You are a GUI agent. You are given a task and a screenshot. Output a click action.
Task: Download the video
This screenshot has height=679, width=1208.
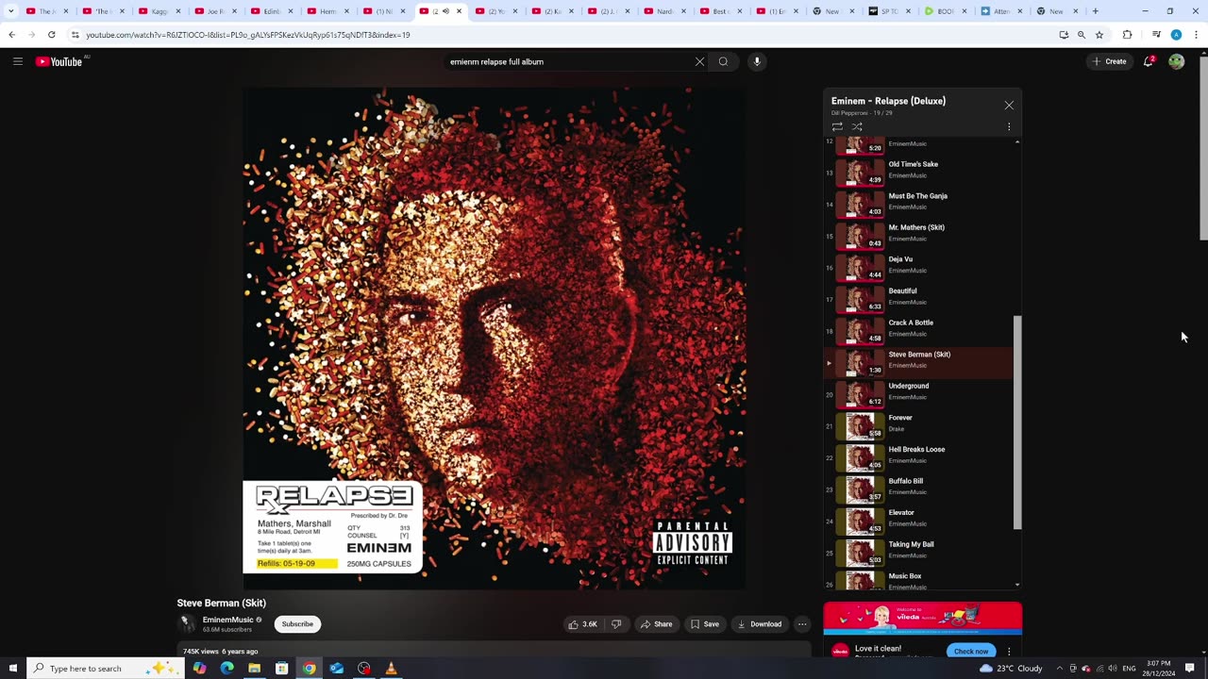(759, 623)
